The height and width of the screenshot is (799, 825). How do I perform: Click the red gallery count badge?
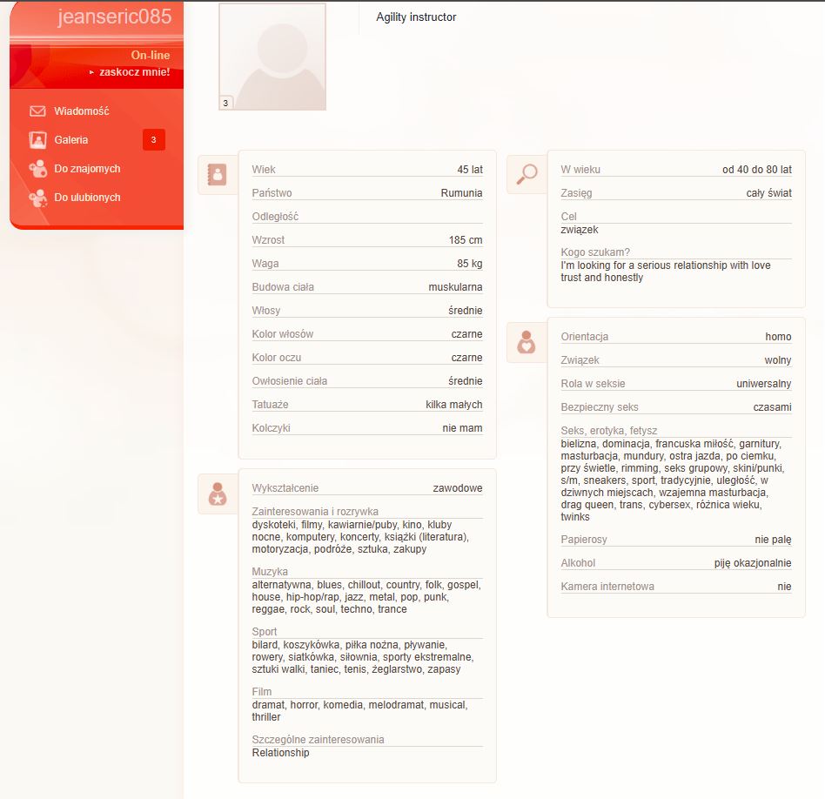154,140
